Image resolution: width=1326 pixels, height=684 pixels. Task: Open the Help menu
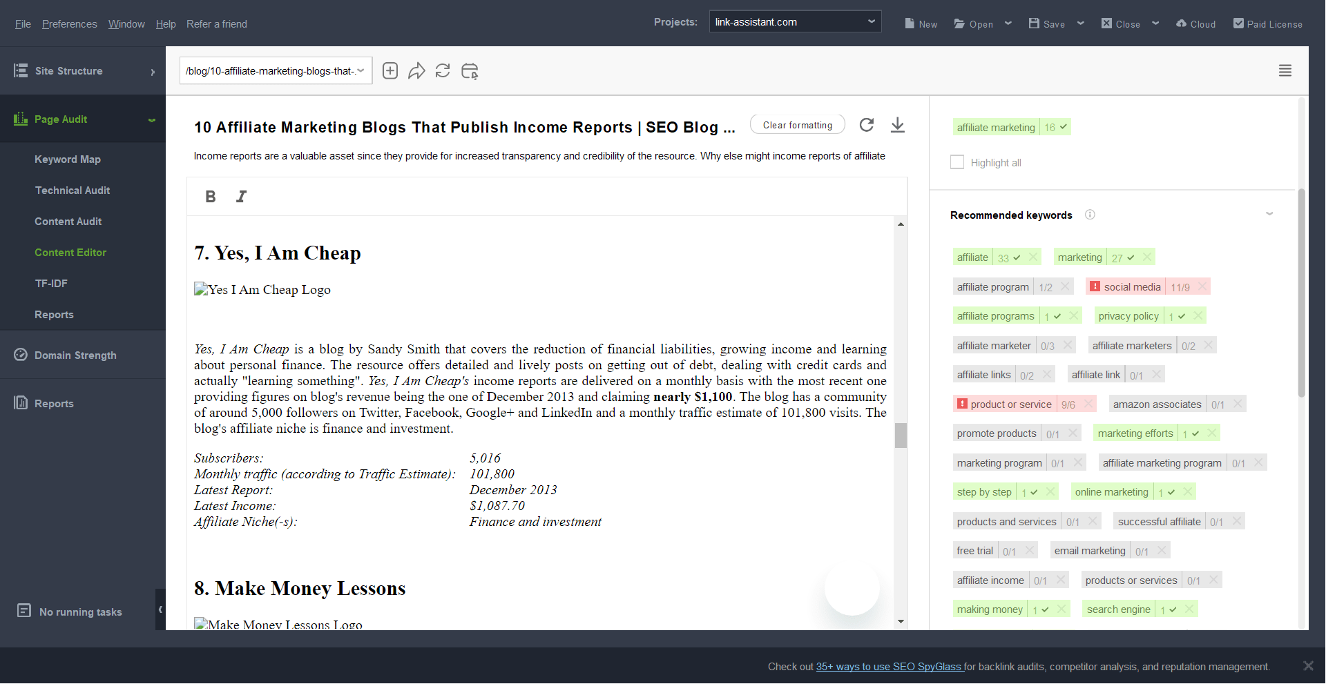point(166,23)
